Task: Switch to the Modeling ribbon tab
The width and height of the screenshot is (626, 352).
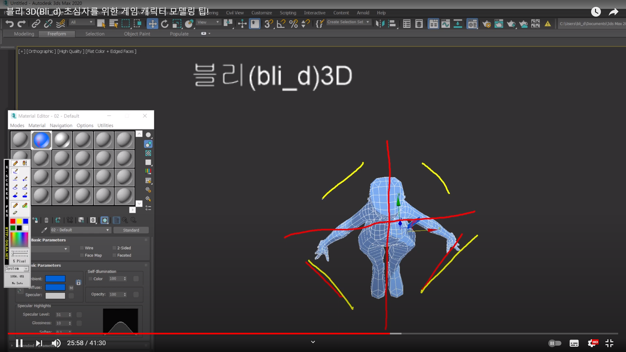Action: pos(24,34)
